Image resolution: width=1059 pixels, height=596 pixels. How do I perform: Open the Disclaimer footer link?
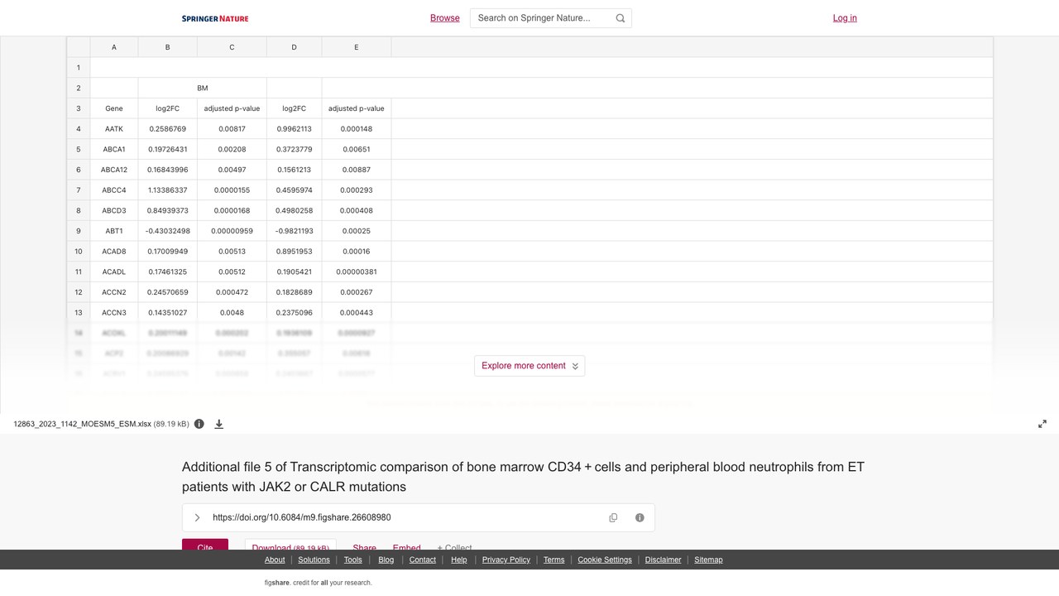pyautogui.click(x=664, y=560)
